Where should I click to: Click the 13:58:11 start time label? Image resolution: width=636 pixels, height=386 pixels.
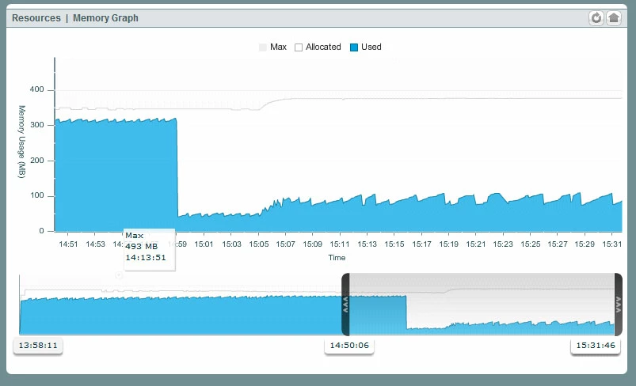coord(38,346)
